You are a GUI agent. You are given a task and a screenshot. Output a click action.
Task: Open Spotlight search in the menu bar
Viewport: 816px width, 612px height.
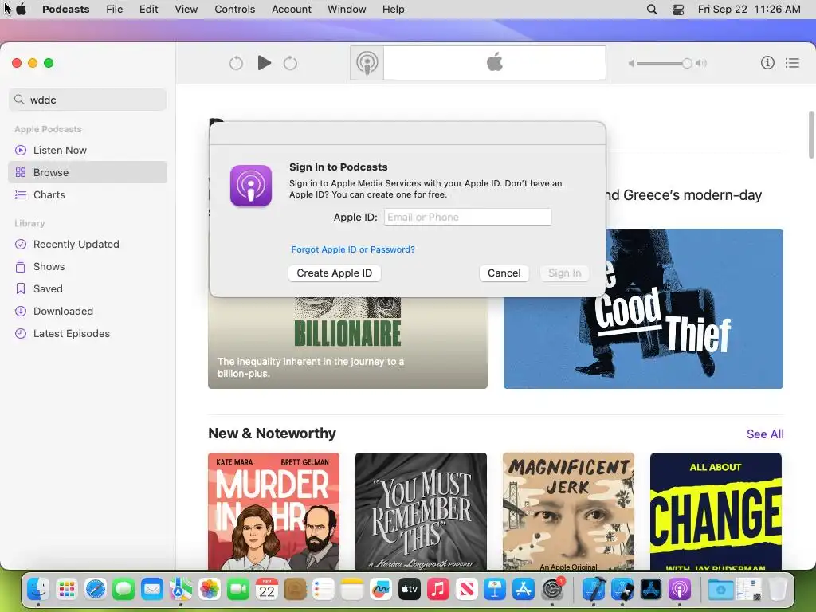[652, 10]
